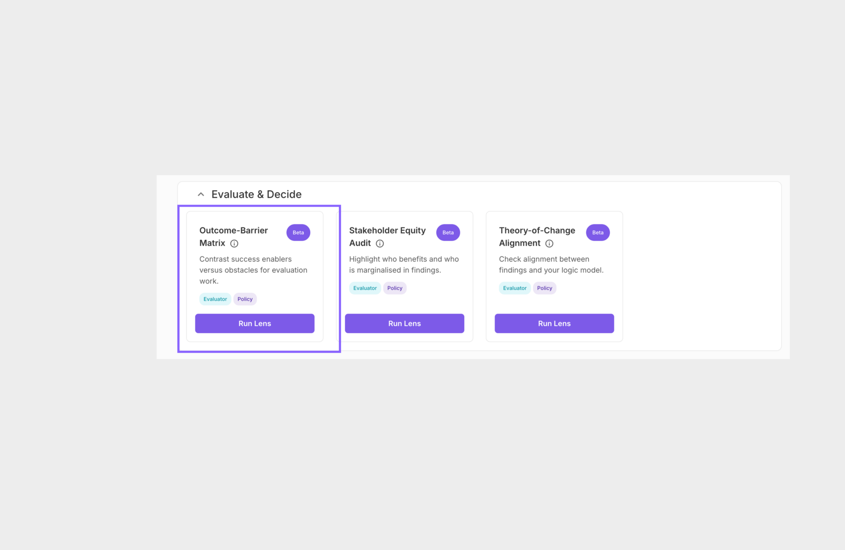The width and height of the screenshot is (845, 550).
Task: Open info icon next to Stakeholder Equity Audit
Action: coord(380,243)
